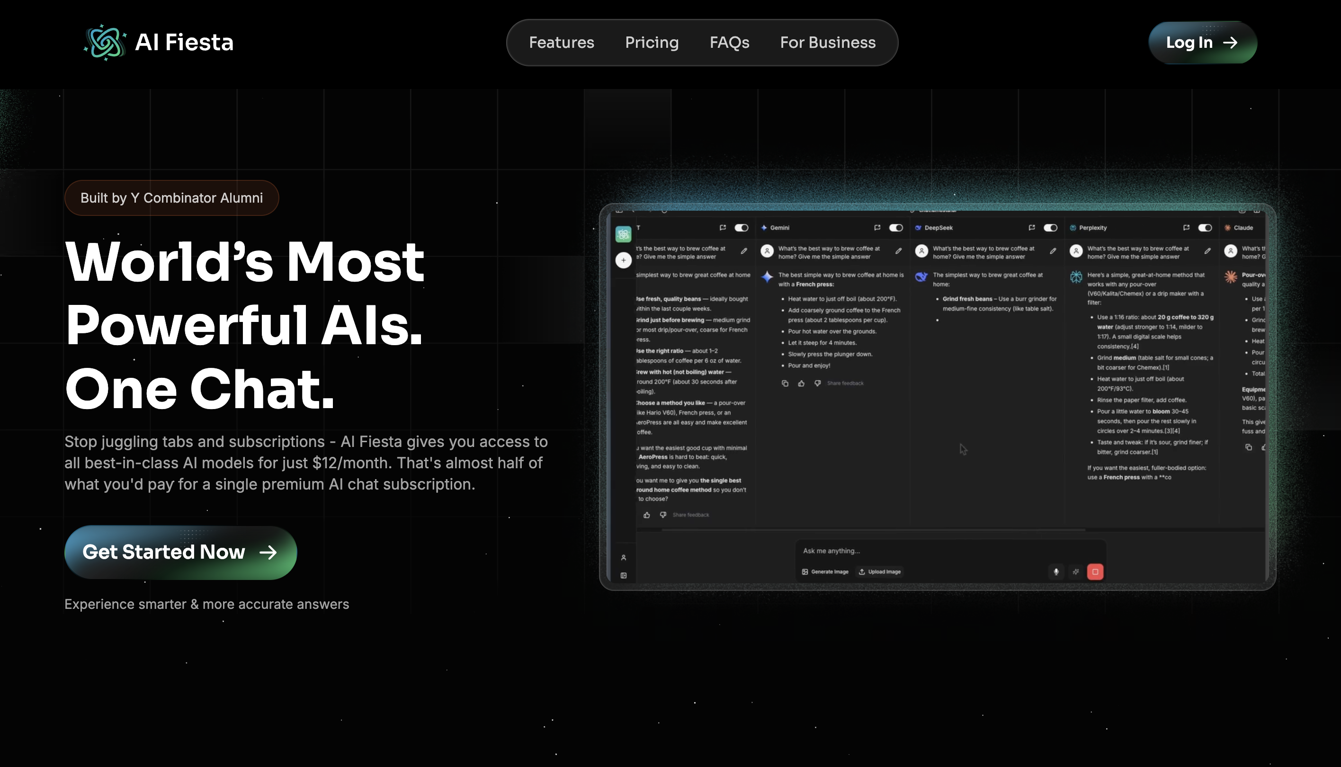Open the FAQs nav link
This screenshot has width=1341, height=767.
point(730,43)
